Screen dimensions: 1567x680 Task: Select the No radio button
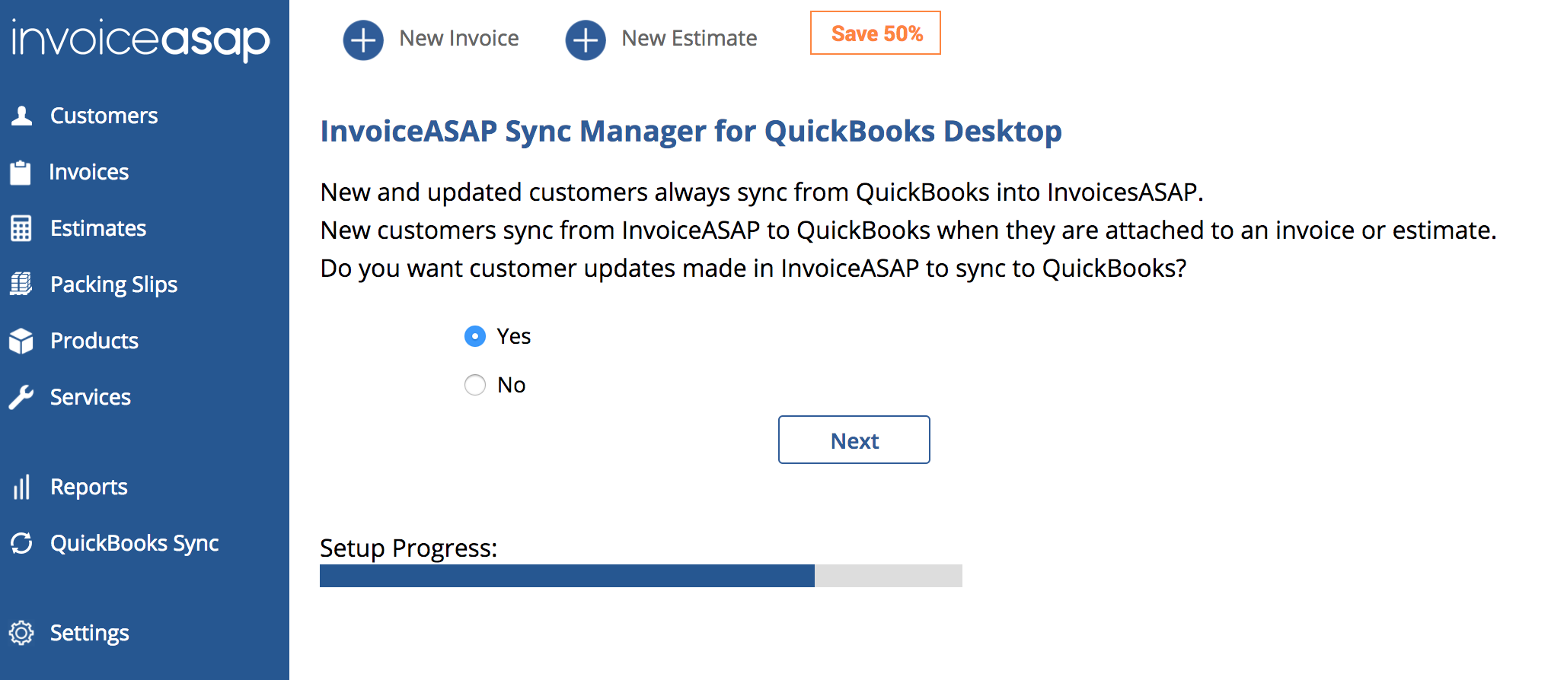tap(475, 385)
